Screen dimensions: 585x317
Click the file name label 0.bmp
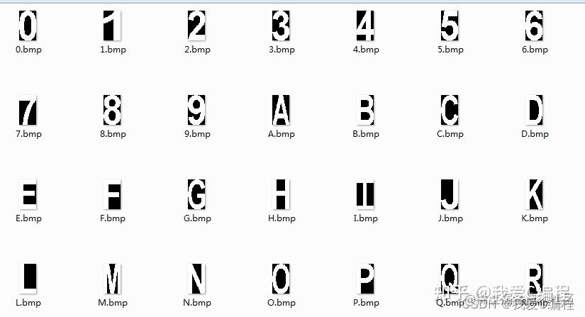coord(29,50)
